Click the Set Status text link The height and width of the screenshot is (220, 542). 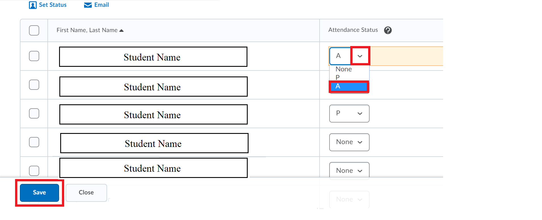coord(53,5)
